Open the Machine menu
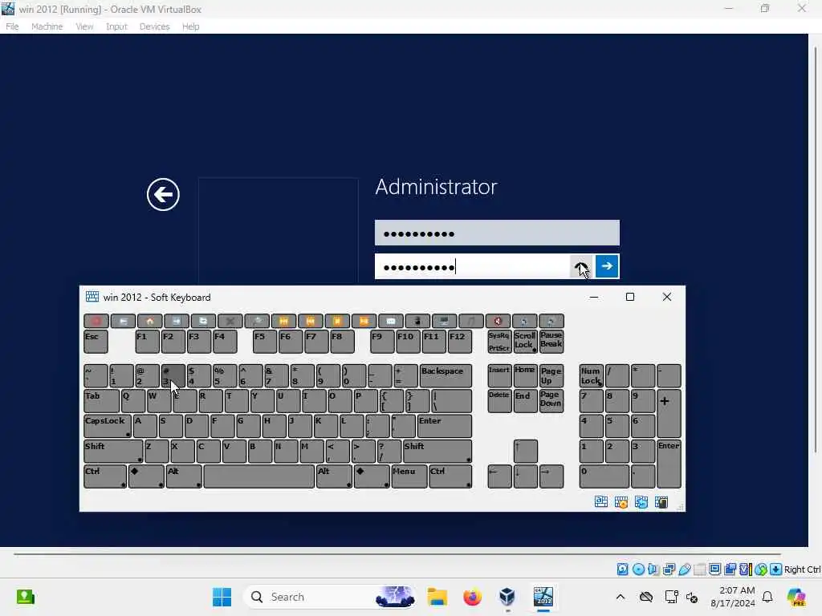This screenshot has height=616, width=822. (x=47, y=26)
